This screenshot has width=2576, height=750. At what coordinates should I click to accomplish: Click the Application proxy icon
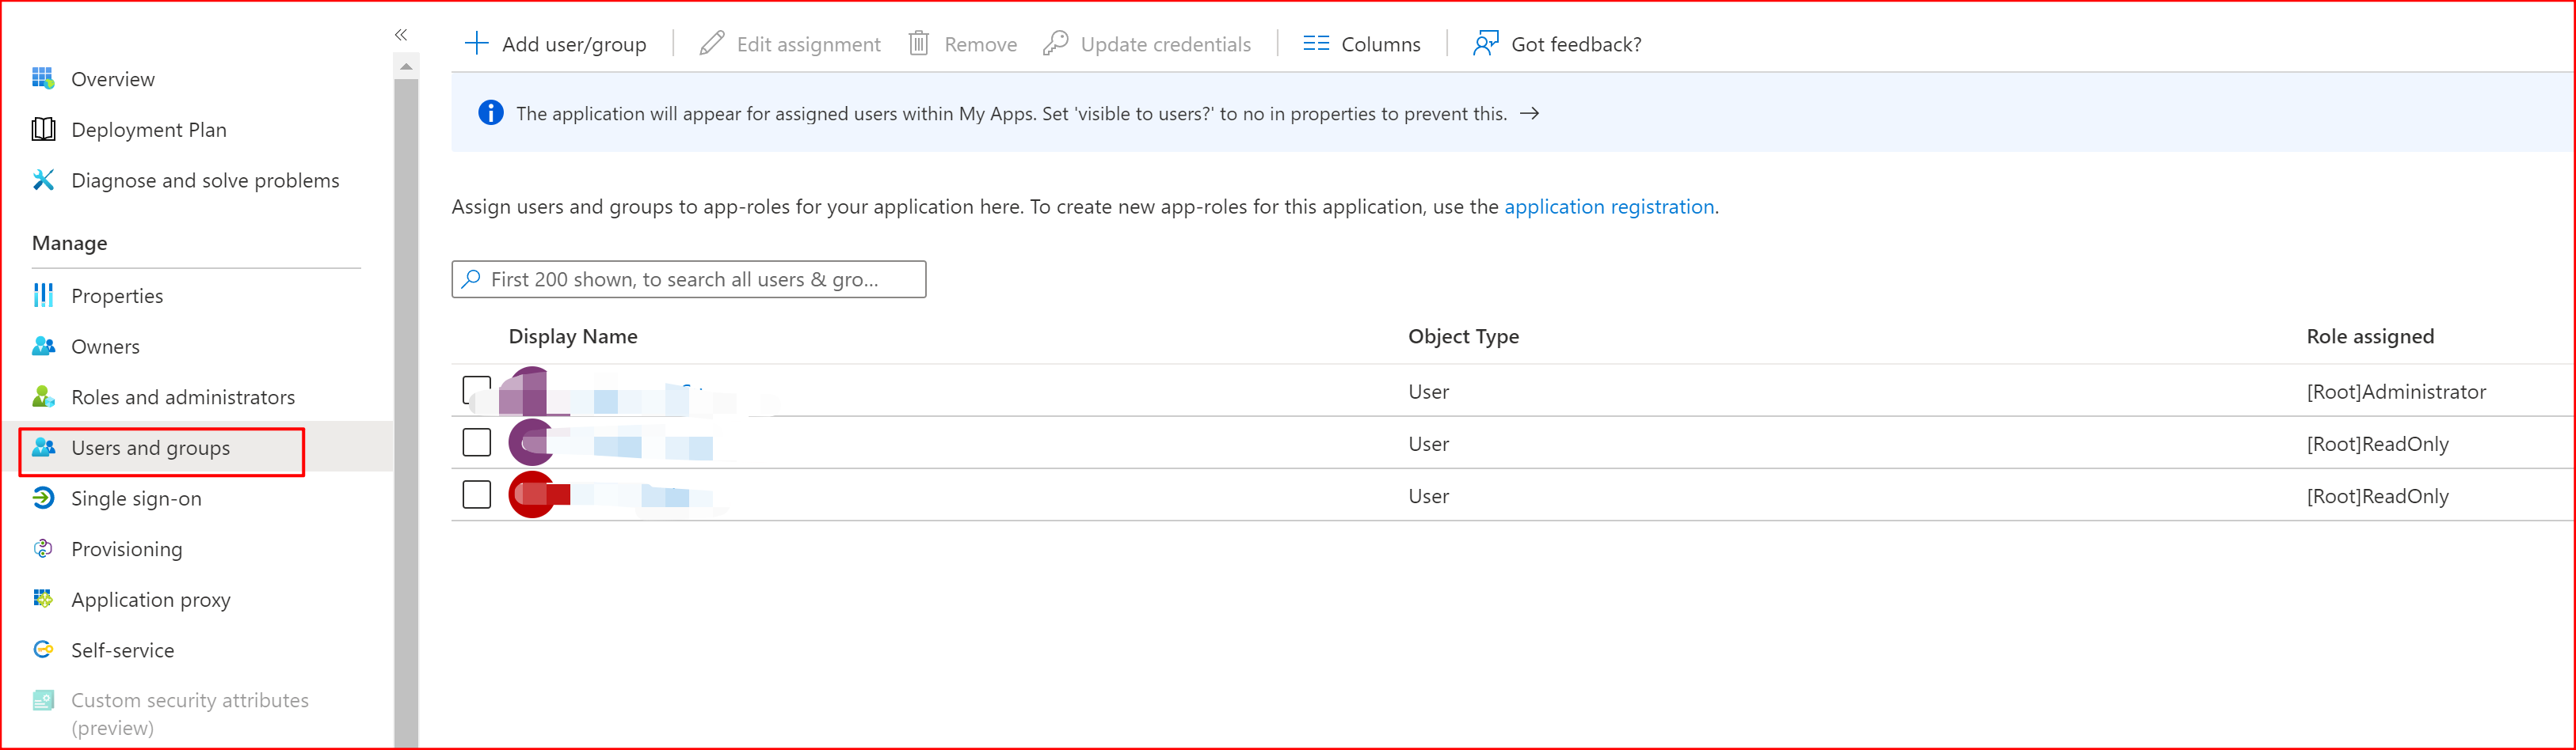click(x=43, y=598)
